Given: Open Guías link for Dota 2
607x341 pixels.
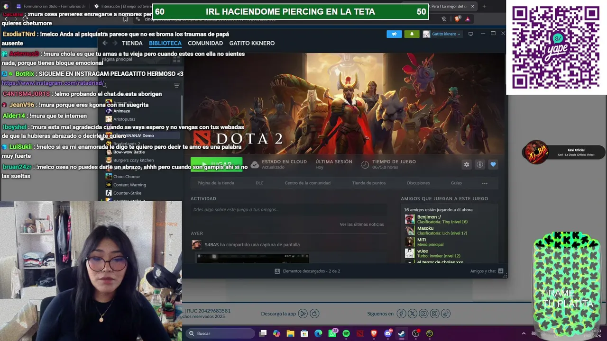Looking at the screenshot, I should 456,183.
